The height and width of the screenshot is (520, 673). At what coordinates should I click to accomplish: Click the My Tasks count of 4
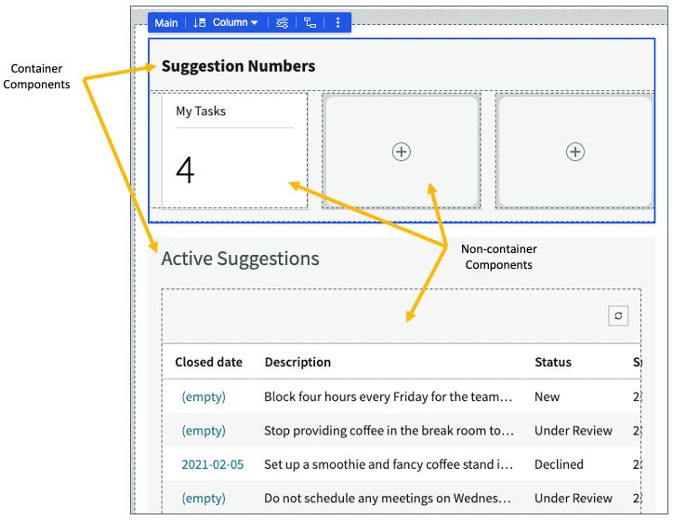coord(185,170)
